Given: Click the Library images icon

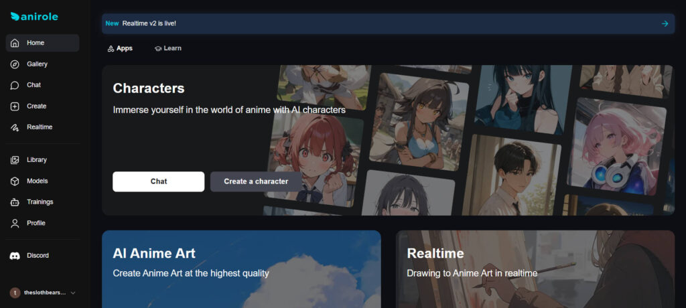Looking at the screenshot, I should 15,160.
